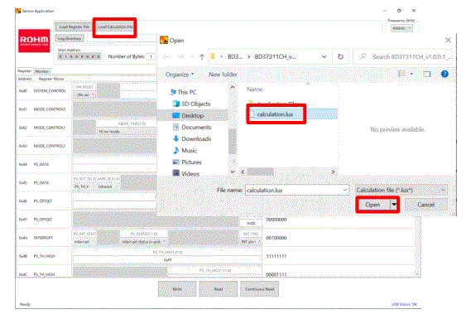Expand the File name history dropdown
476x319 pixels.
345,191
